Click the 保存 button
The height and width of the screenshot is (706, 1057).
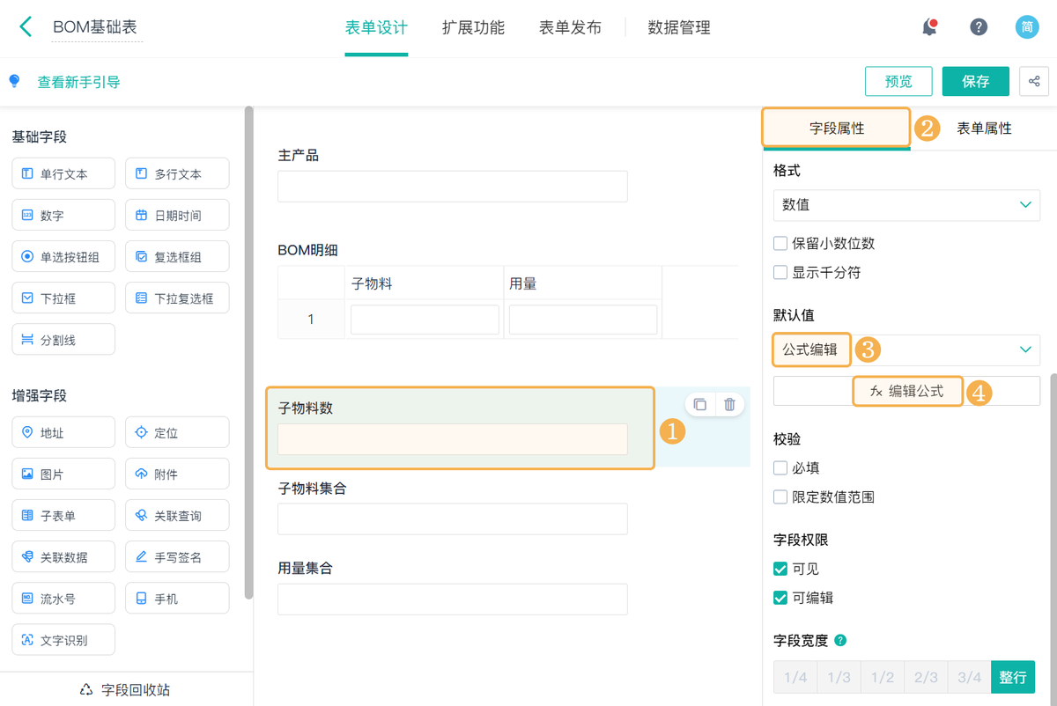[x=975, y=81]
